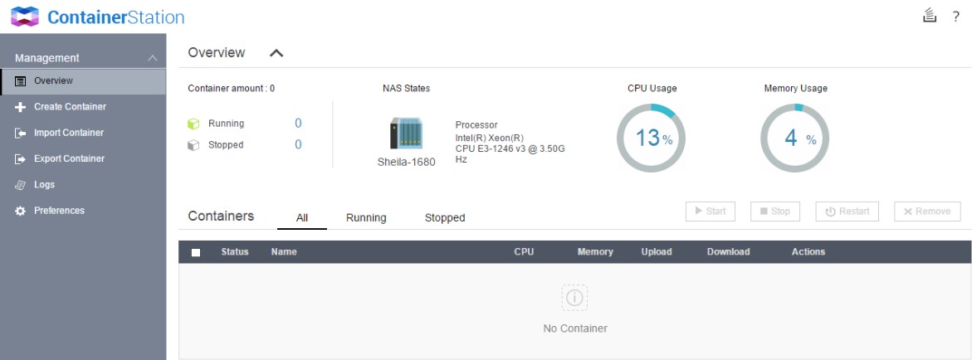Click the Import Container arrow icon
Viewport: 972px width, 360px height.
coord(21,133)
